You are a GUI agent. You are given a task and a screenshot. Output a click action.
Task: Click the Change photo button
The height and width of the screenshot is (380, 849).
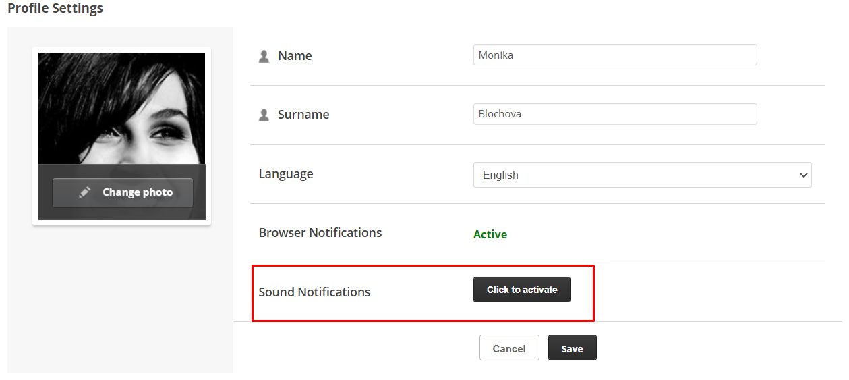tap(122, 192)
